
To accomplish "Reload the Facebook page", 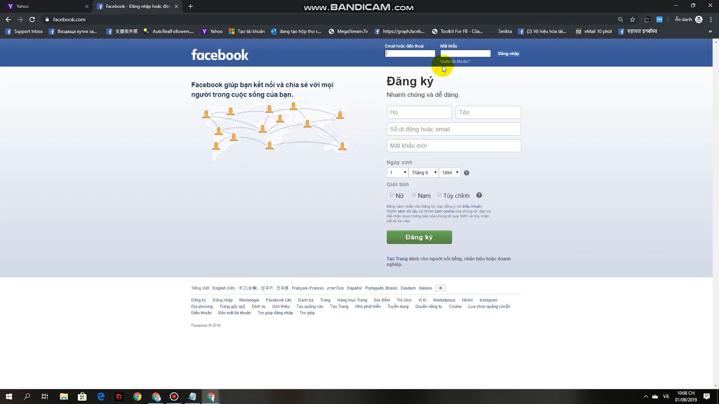I will point(32,19).
